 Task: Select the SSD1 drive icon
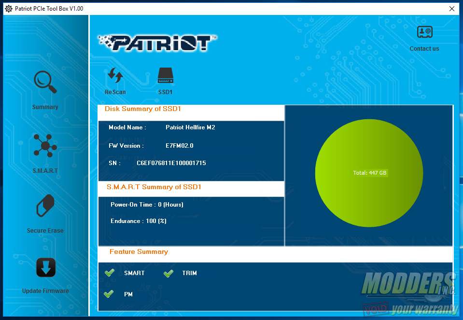[165, 76]
